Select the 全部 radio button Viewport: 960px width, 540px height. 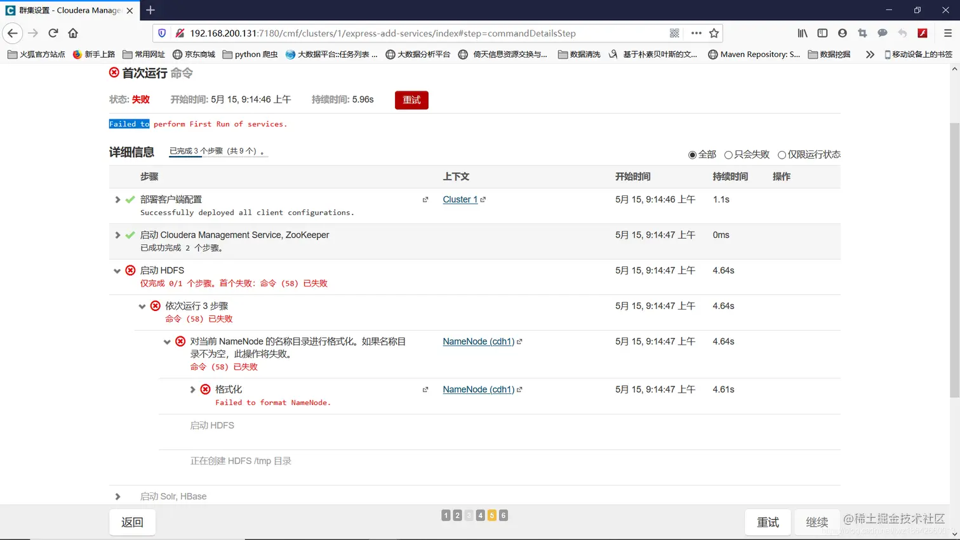pyautogui.click(x=692, y=155)
